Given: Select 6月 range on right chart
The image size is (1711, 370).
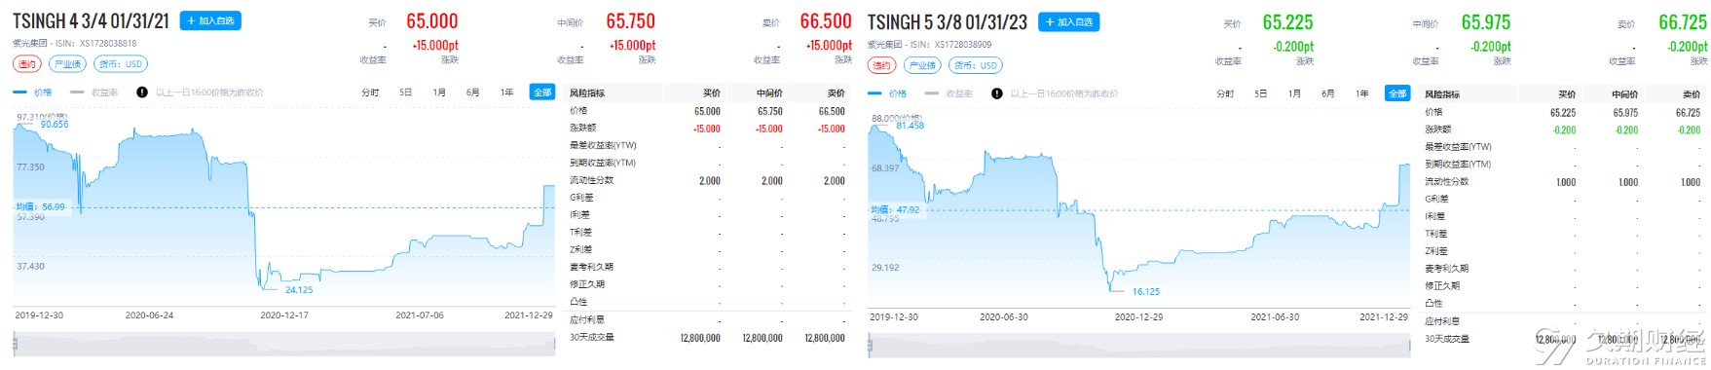Looking at the screenshot, I should coord(1327,93).
